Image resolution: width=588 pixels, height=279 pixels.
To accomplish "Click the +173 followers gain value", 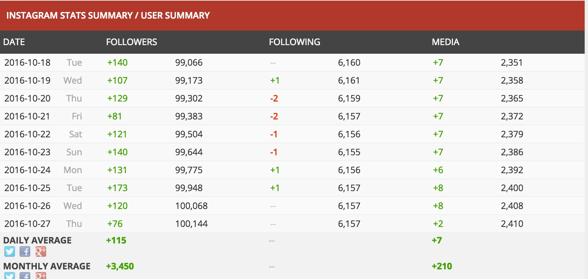I will pyautogui.click(x=117, y=188).
